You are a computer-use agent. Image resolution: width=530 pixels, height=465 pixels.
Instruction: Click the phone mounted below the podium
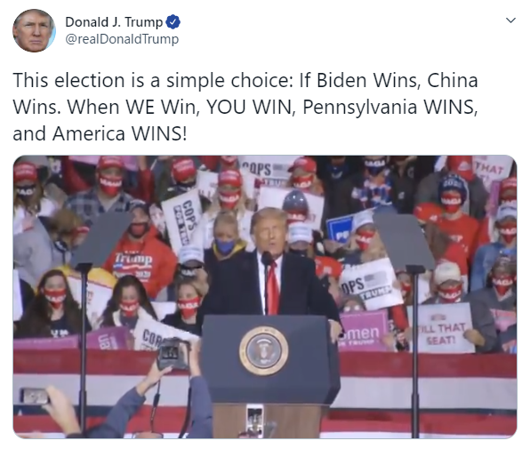click(x=253, y=421)
